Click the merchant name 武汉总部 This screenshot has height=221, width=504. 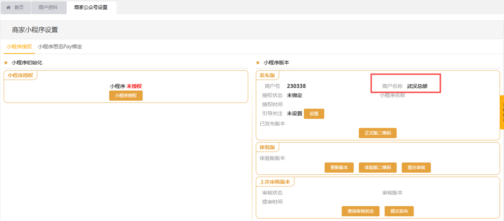[417, 86]
